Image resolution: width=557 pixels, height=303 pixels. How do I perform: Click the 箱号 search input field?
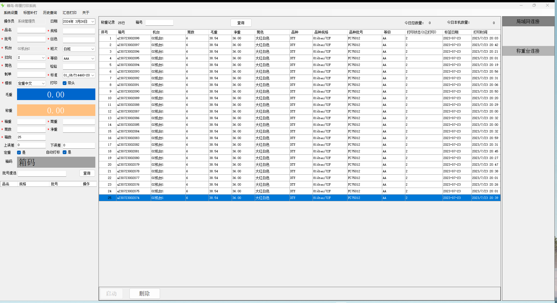159,23
